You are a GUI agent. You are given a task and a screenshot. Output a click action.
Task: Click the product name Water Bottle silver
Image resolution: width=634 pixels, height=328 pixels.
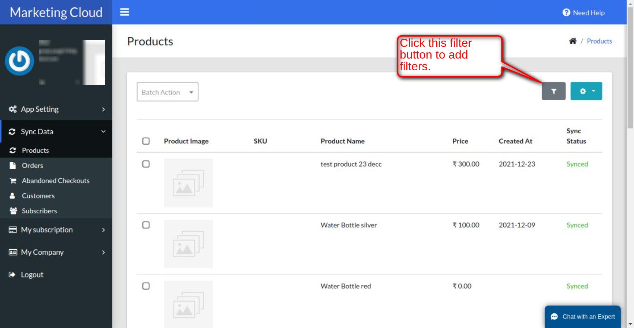click(x=349, y=225)
